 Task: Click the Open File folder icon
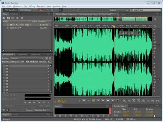pos(4,18)
